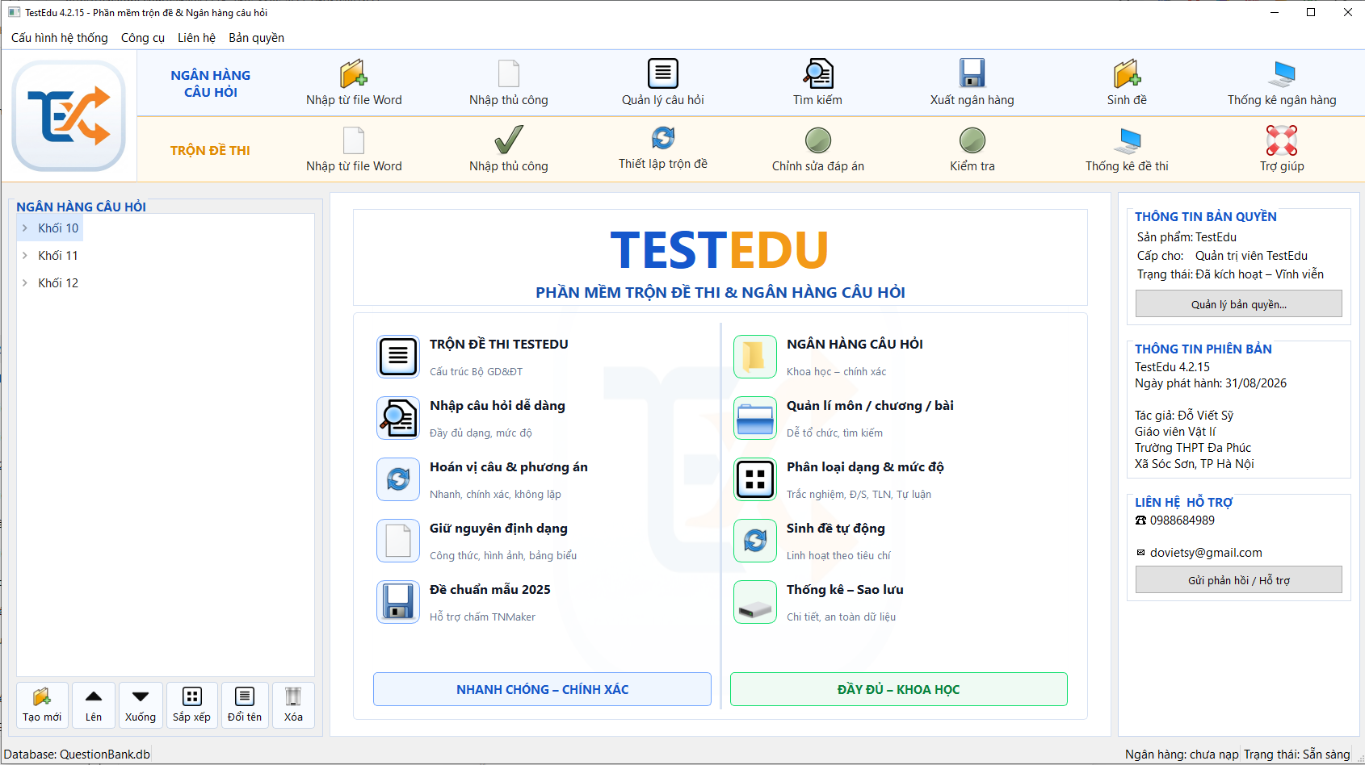1365x765 pixels.
Task: Click Nhập câu hỏi dễ dàng feature icon
Action: point(398,417)
